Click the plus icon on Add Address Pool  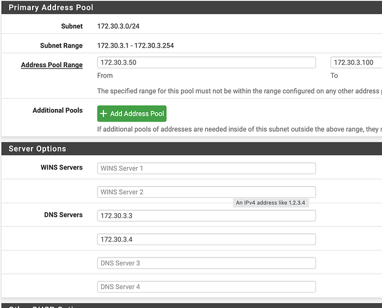point(104,114)
